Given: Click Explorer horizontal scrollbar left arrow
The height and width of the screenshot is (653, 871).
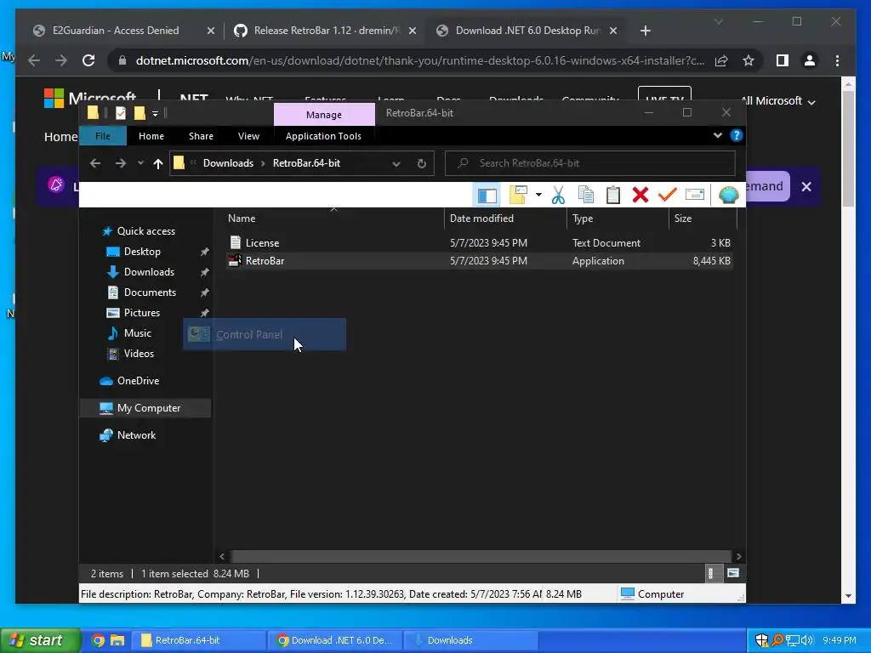Looking at the screenshot, I should [x=222, y=556].
